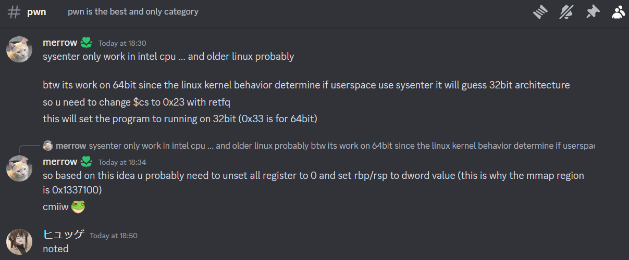This screenshot has width=629, height=260.
Task: Click the "Today at 18:50" timestamp
Action: point(114,236)
